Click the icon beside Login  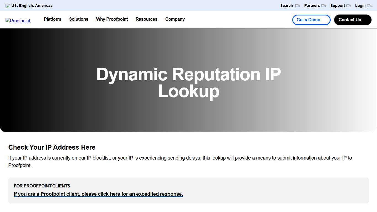(370, 6)
